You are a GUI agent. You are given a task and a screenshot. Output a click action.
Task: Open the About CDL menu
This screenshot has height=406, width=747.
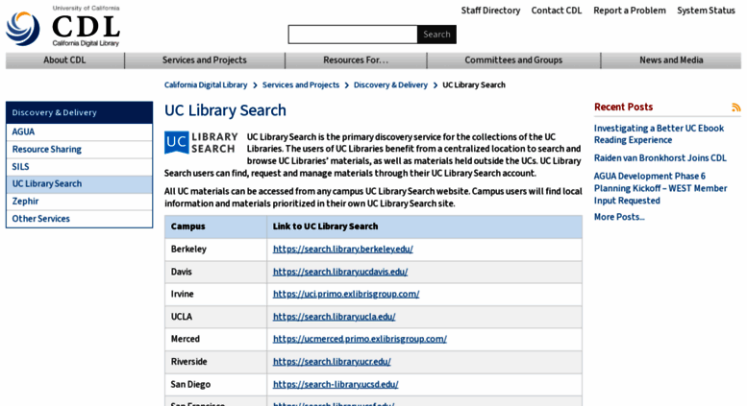coord(64,60)
